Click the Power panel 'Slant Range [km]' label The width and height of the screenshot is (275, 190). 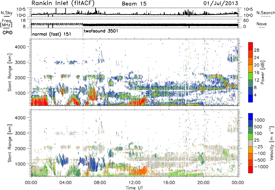pos(10,72)
